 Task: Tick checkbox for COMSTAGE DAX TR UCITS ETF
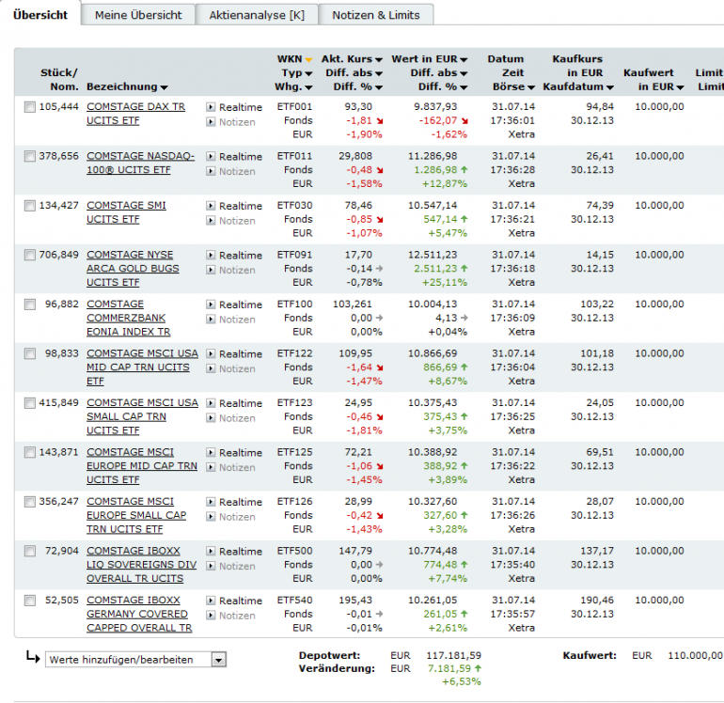[x=30, y=107]
